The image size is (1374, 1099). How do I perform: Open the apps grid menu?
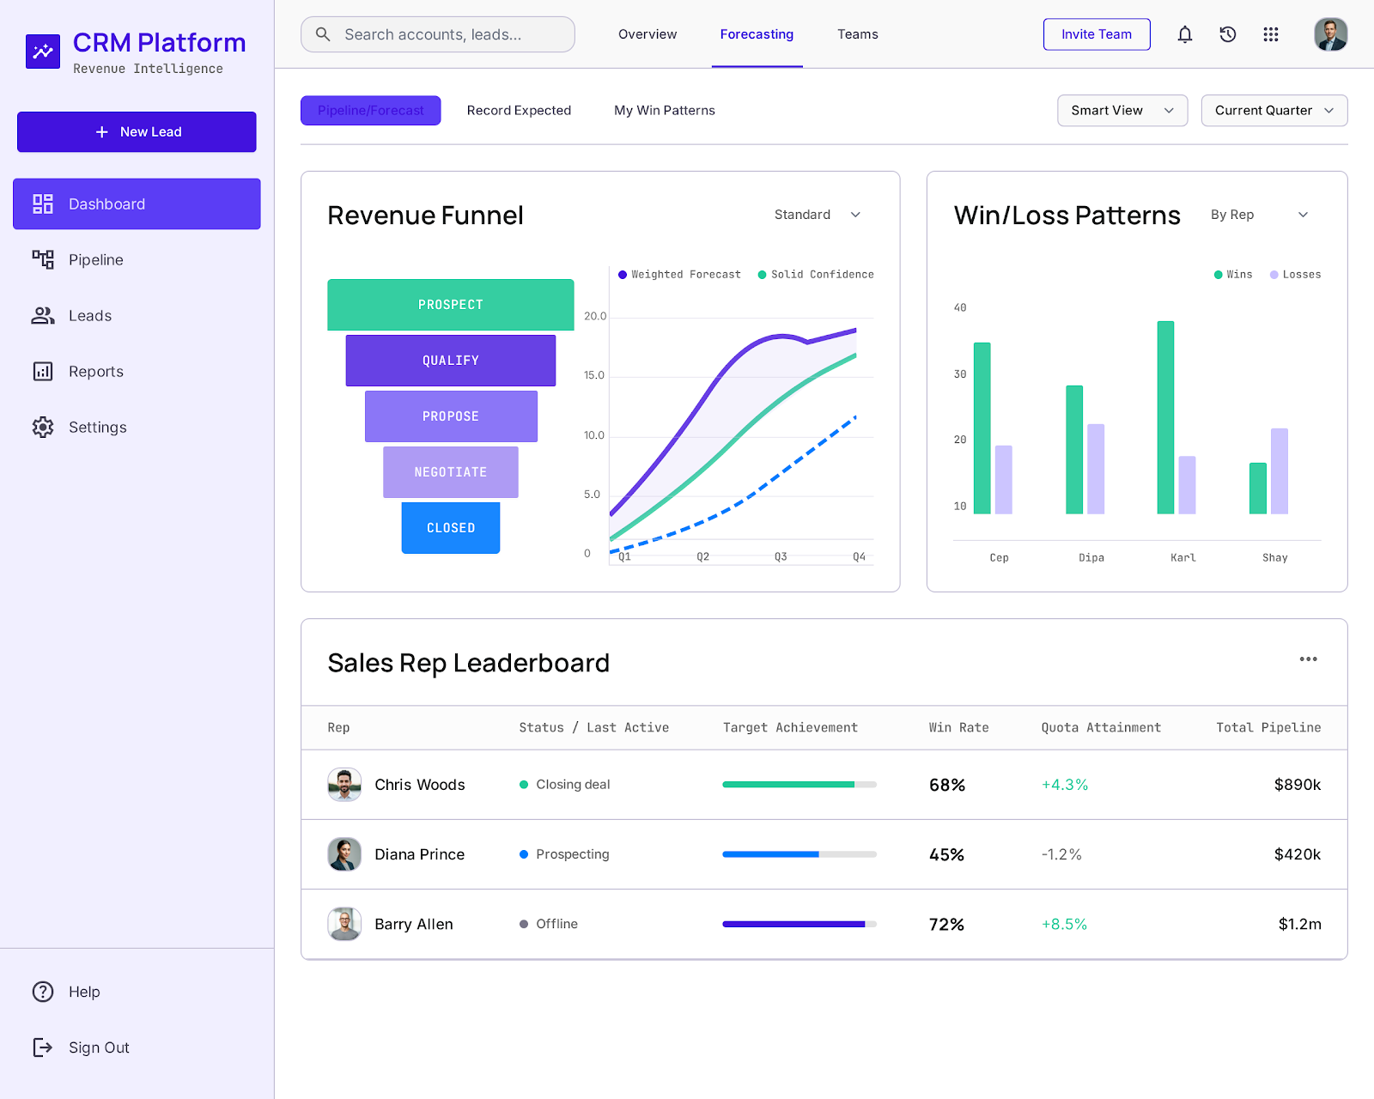point(1271,34)
